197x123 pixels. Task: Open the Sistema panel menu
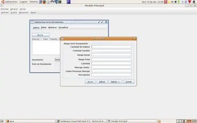point(34,2)
